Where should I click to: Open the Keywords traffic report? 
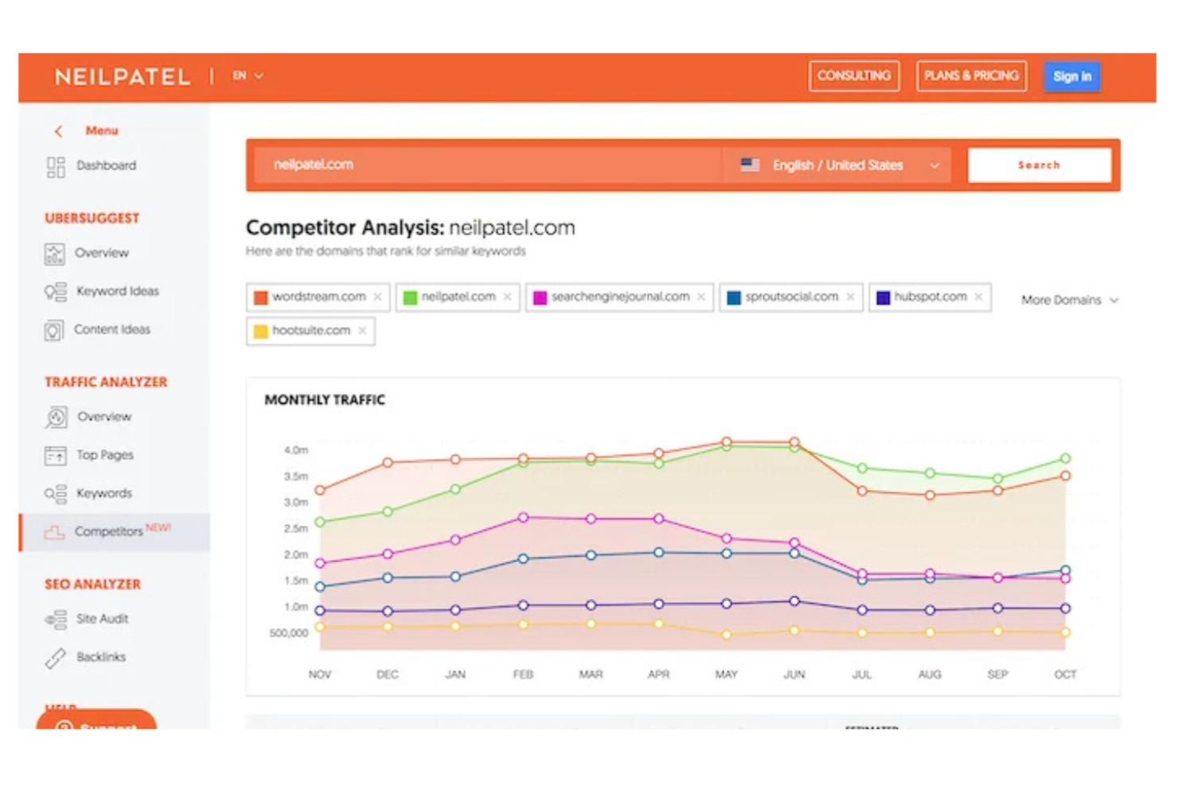tap(103, 493)
